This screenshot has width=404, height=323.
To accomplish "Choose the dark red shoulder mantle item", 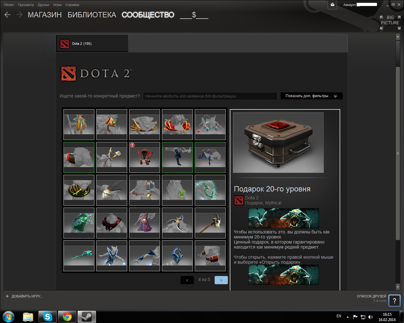I will point(112,223).
